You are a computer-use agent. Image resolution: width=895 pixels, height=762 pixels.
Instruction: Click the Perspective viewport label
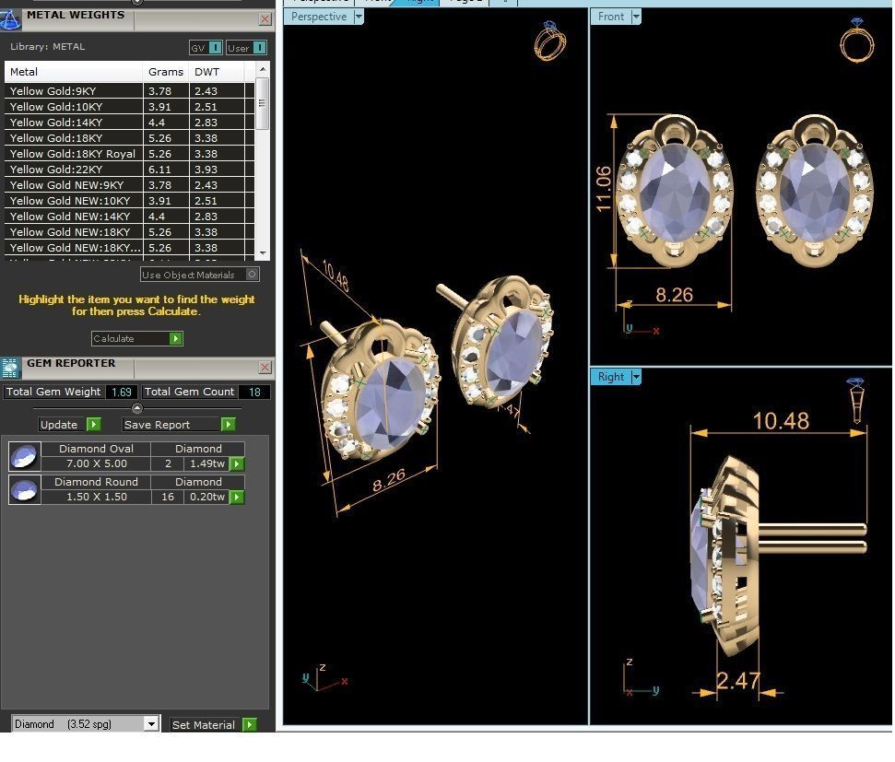click(x=319, y=17)
